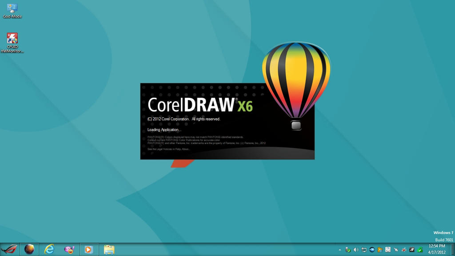Open the network monitor tray icon
The width and height of the screenshot is (455, 256).
pos(364,250)
